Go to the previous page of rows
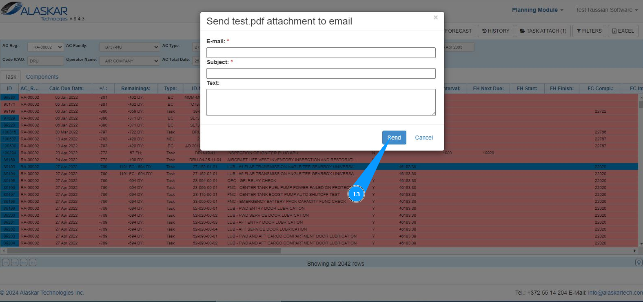The width and height of the screenshot is (643, 302). (15, 262)
